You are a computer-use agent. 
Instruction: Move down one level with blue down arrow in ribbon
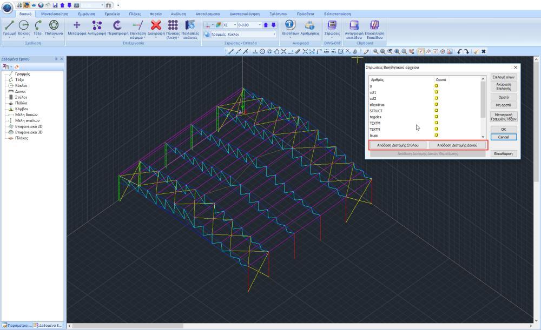point(274,25)
